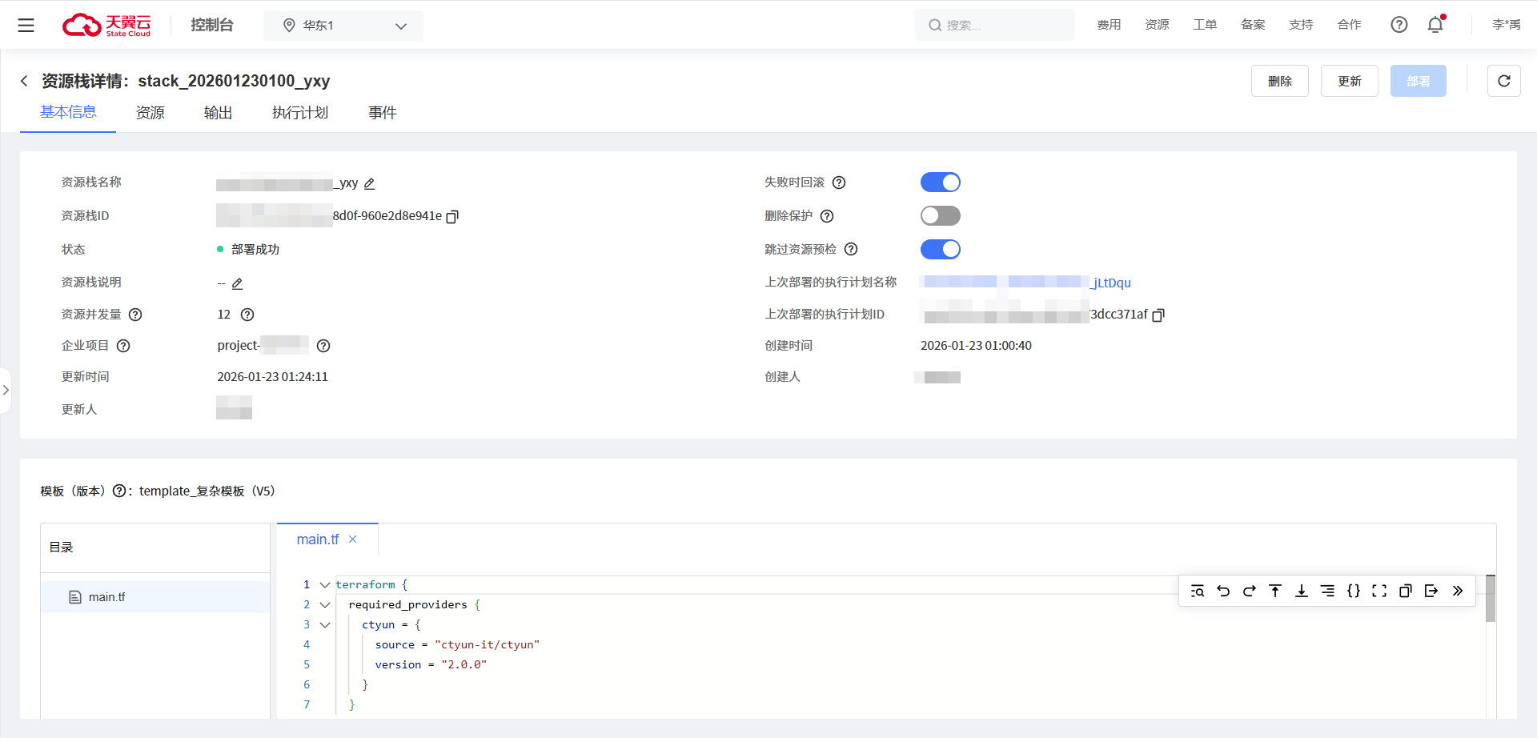
Task: Click the 更新 button
Action: pyautogui.click(x=1349, y=81)
